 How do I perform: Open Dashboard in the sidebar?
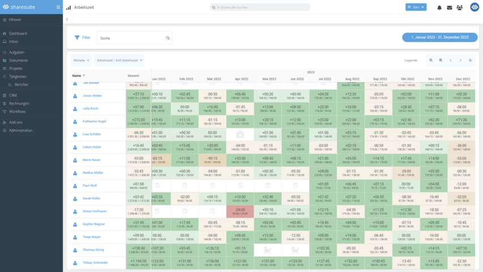click(x=18, y=33)
